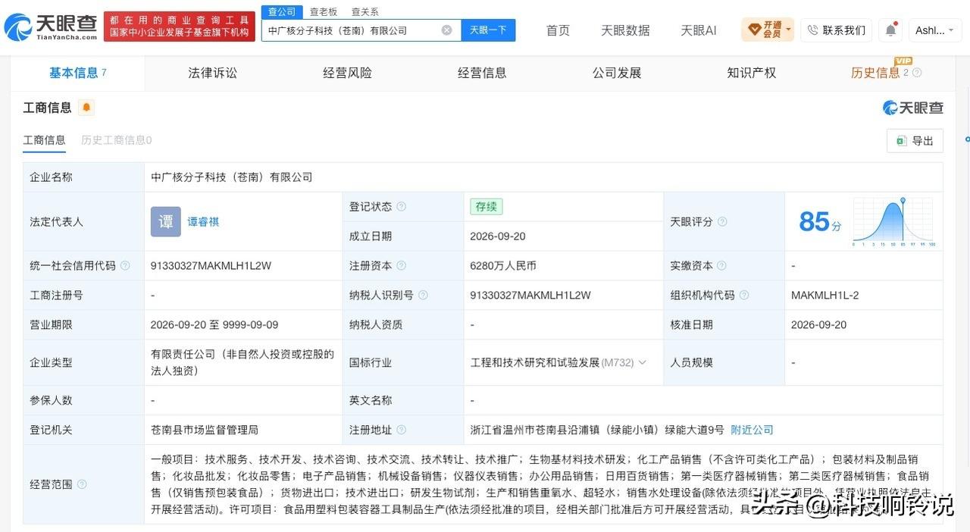Switch to the 工商信息 sub-tab
This screenshot has width=970, height=532.
pos(44,140)
